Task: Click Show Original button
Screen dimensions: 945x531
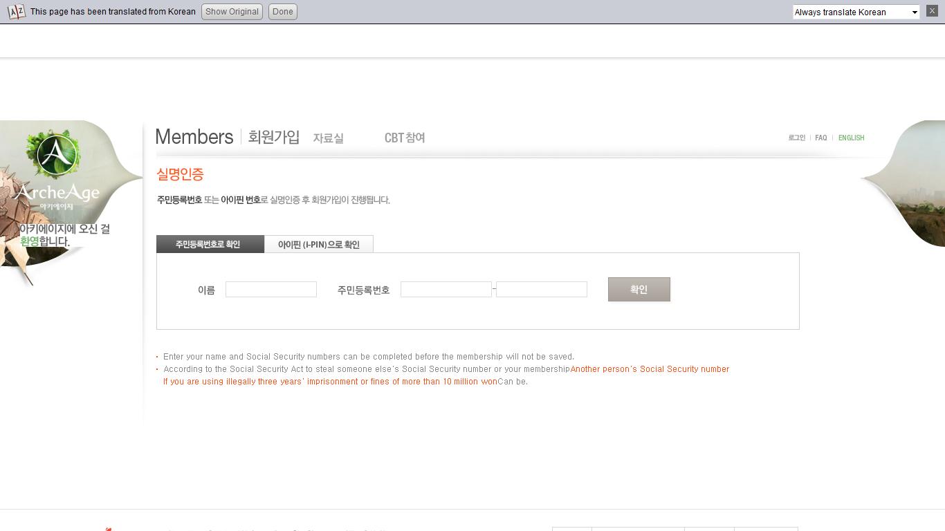Action: tap(232, 12)
